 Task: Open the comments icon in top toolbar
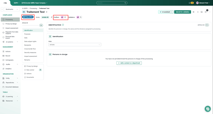pyautogui.click(x=202, y=12)
